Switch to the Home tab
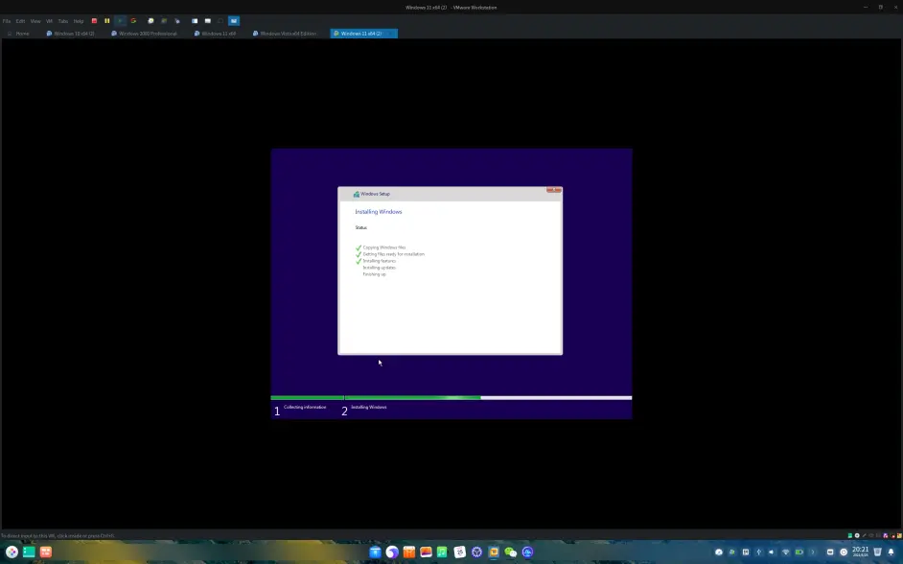The image size is (903, 564). coord(18,34)
